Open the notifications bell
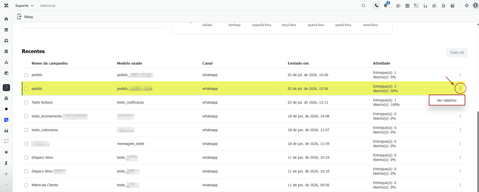 (386, 6)
